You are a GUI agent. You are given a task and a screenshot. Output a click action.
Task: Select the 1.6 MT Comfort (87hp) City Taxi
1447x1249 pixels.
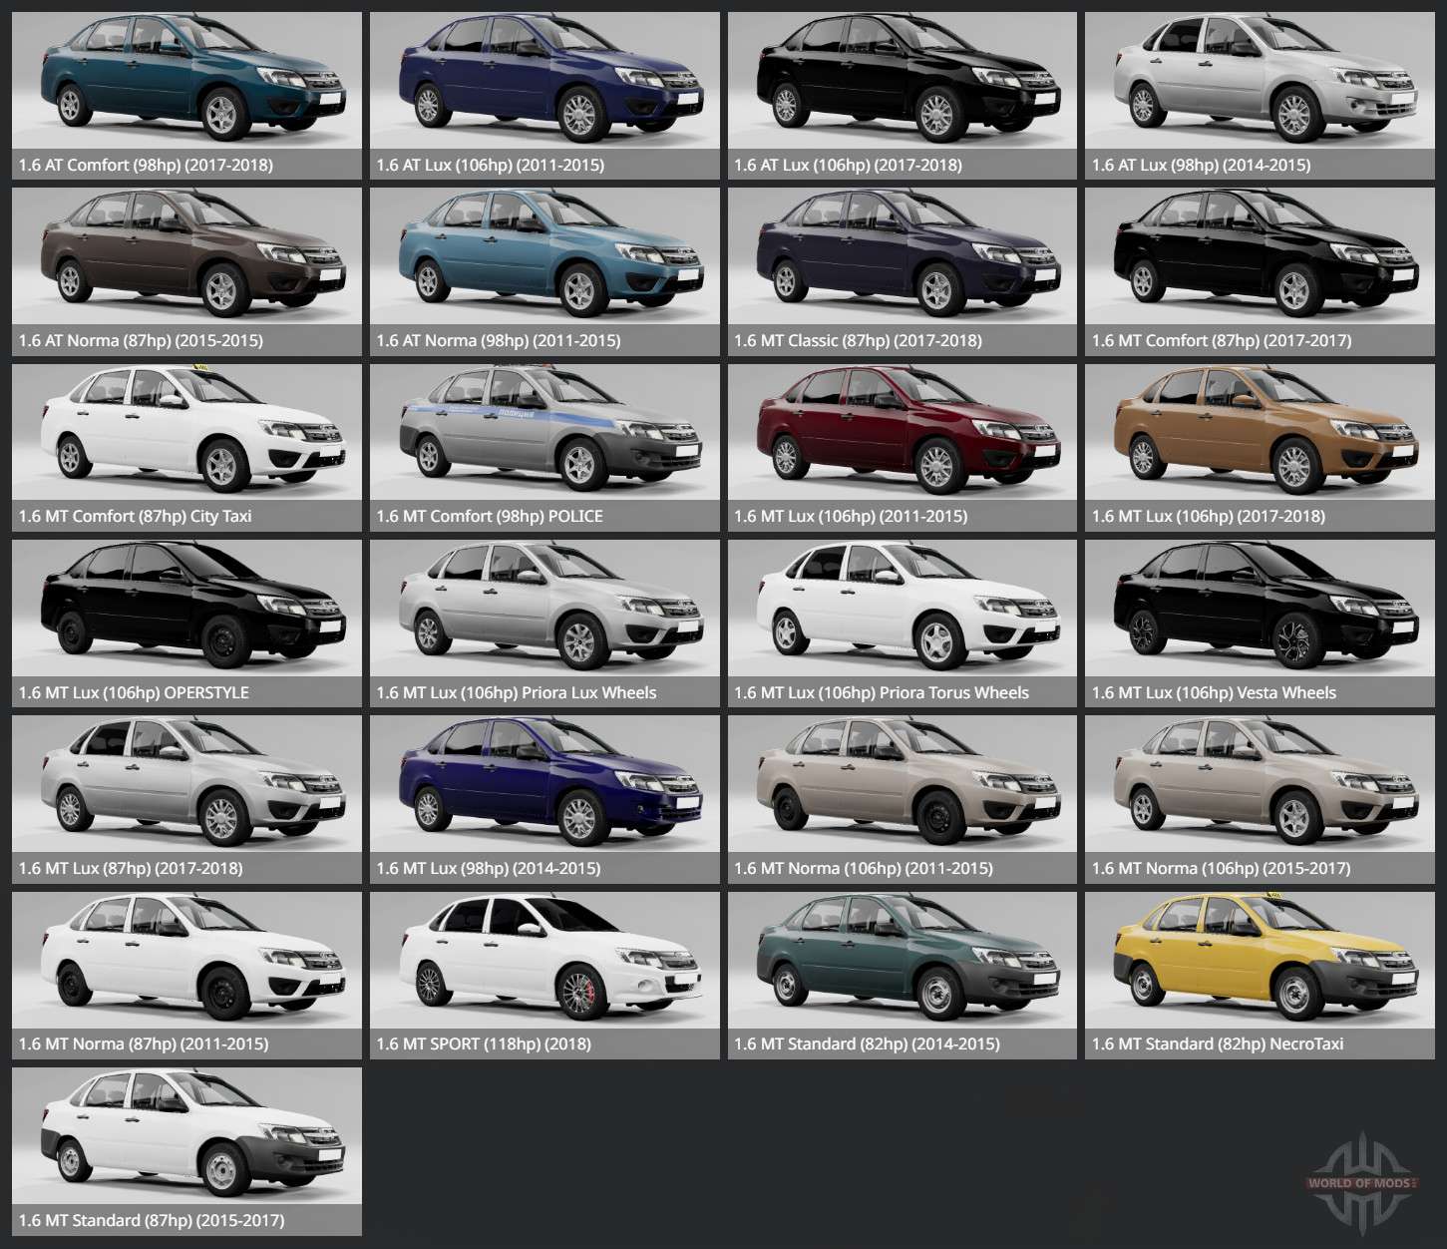[186, 448]
